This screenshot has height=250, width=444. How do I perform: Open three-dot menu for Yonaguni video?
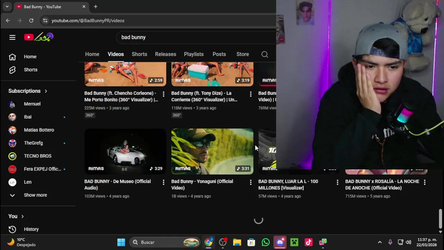250,182
